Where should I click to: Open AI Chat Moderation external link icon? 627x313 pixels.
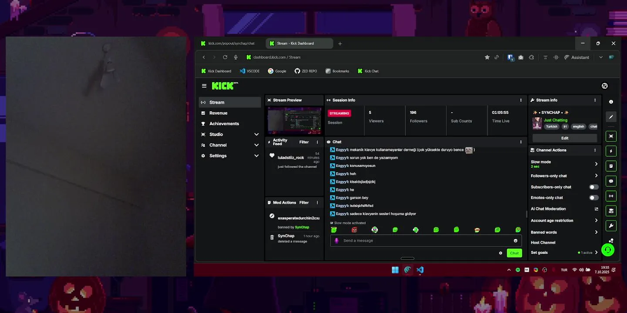pos(597,209)
